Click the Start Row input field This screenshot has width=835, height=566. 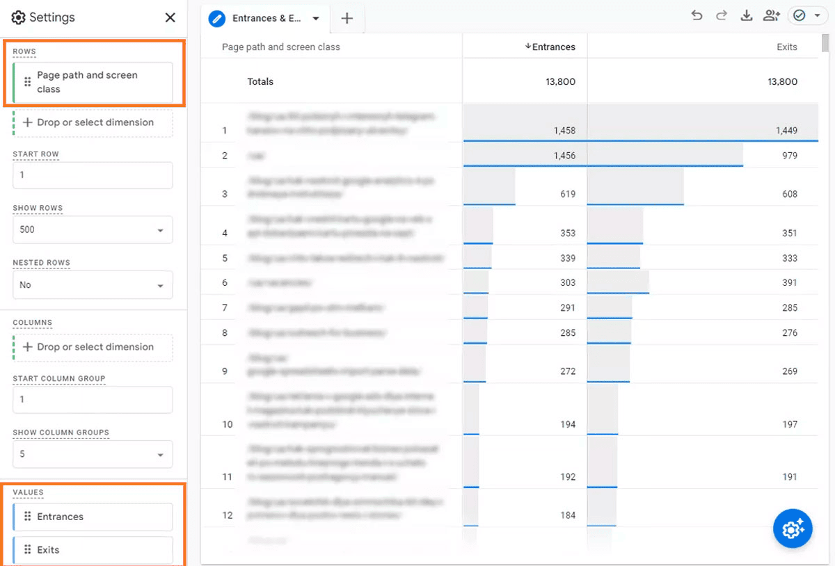coord(93,175)
